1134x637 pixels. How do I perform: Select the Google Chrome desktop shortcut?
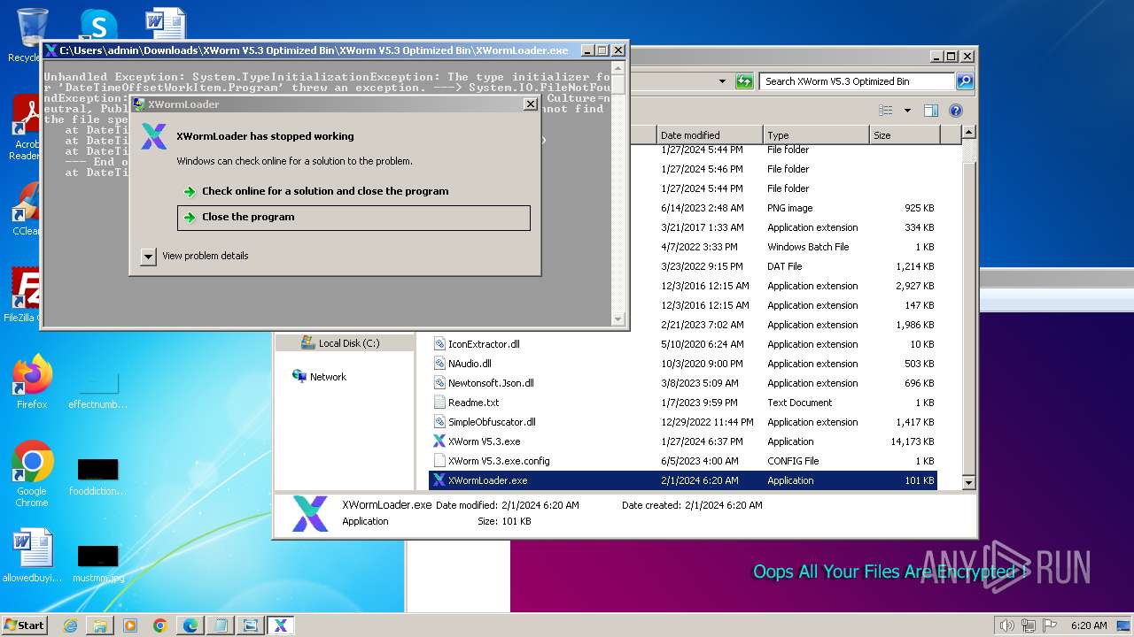32,474
